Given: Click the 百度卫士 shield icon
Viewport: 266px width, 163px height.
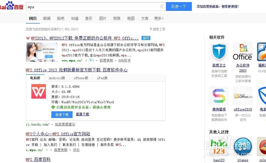Looking at the screenshot, I should click(219, 52).
